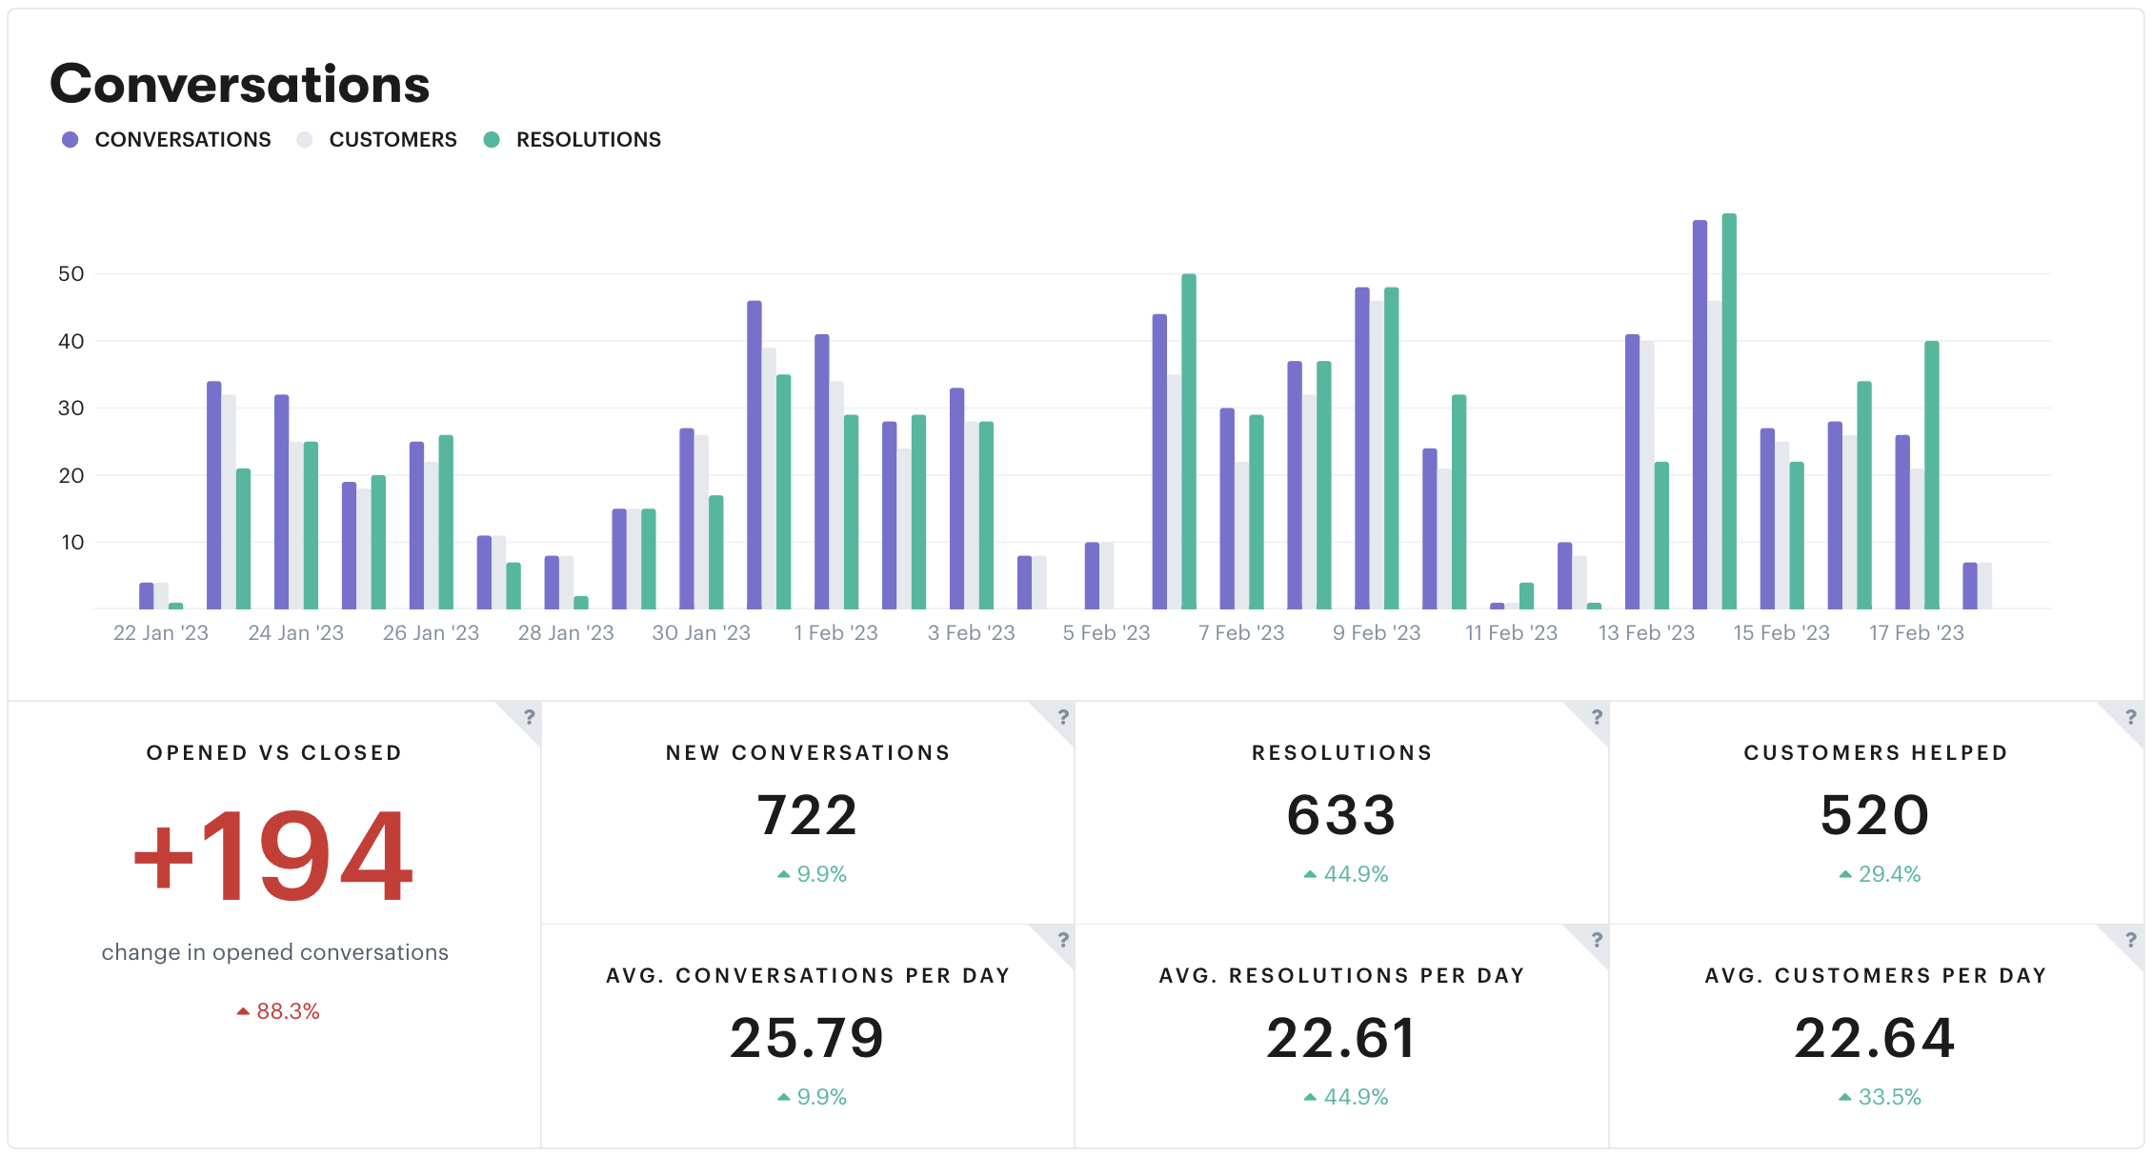2153x1156 pixels.
Task: Click the 22.61 average resolutions value
Action: click(x=1341, y=1038)
